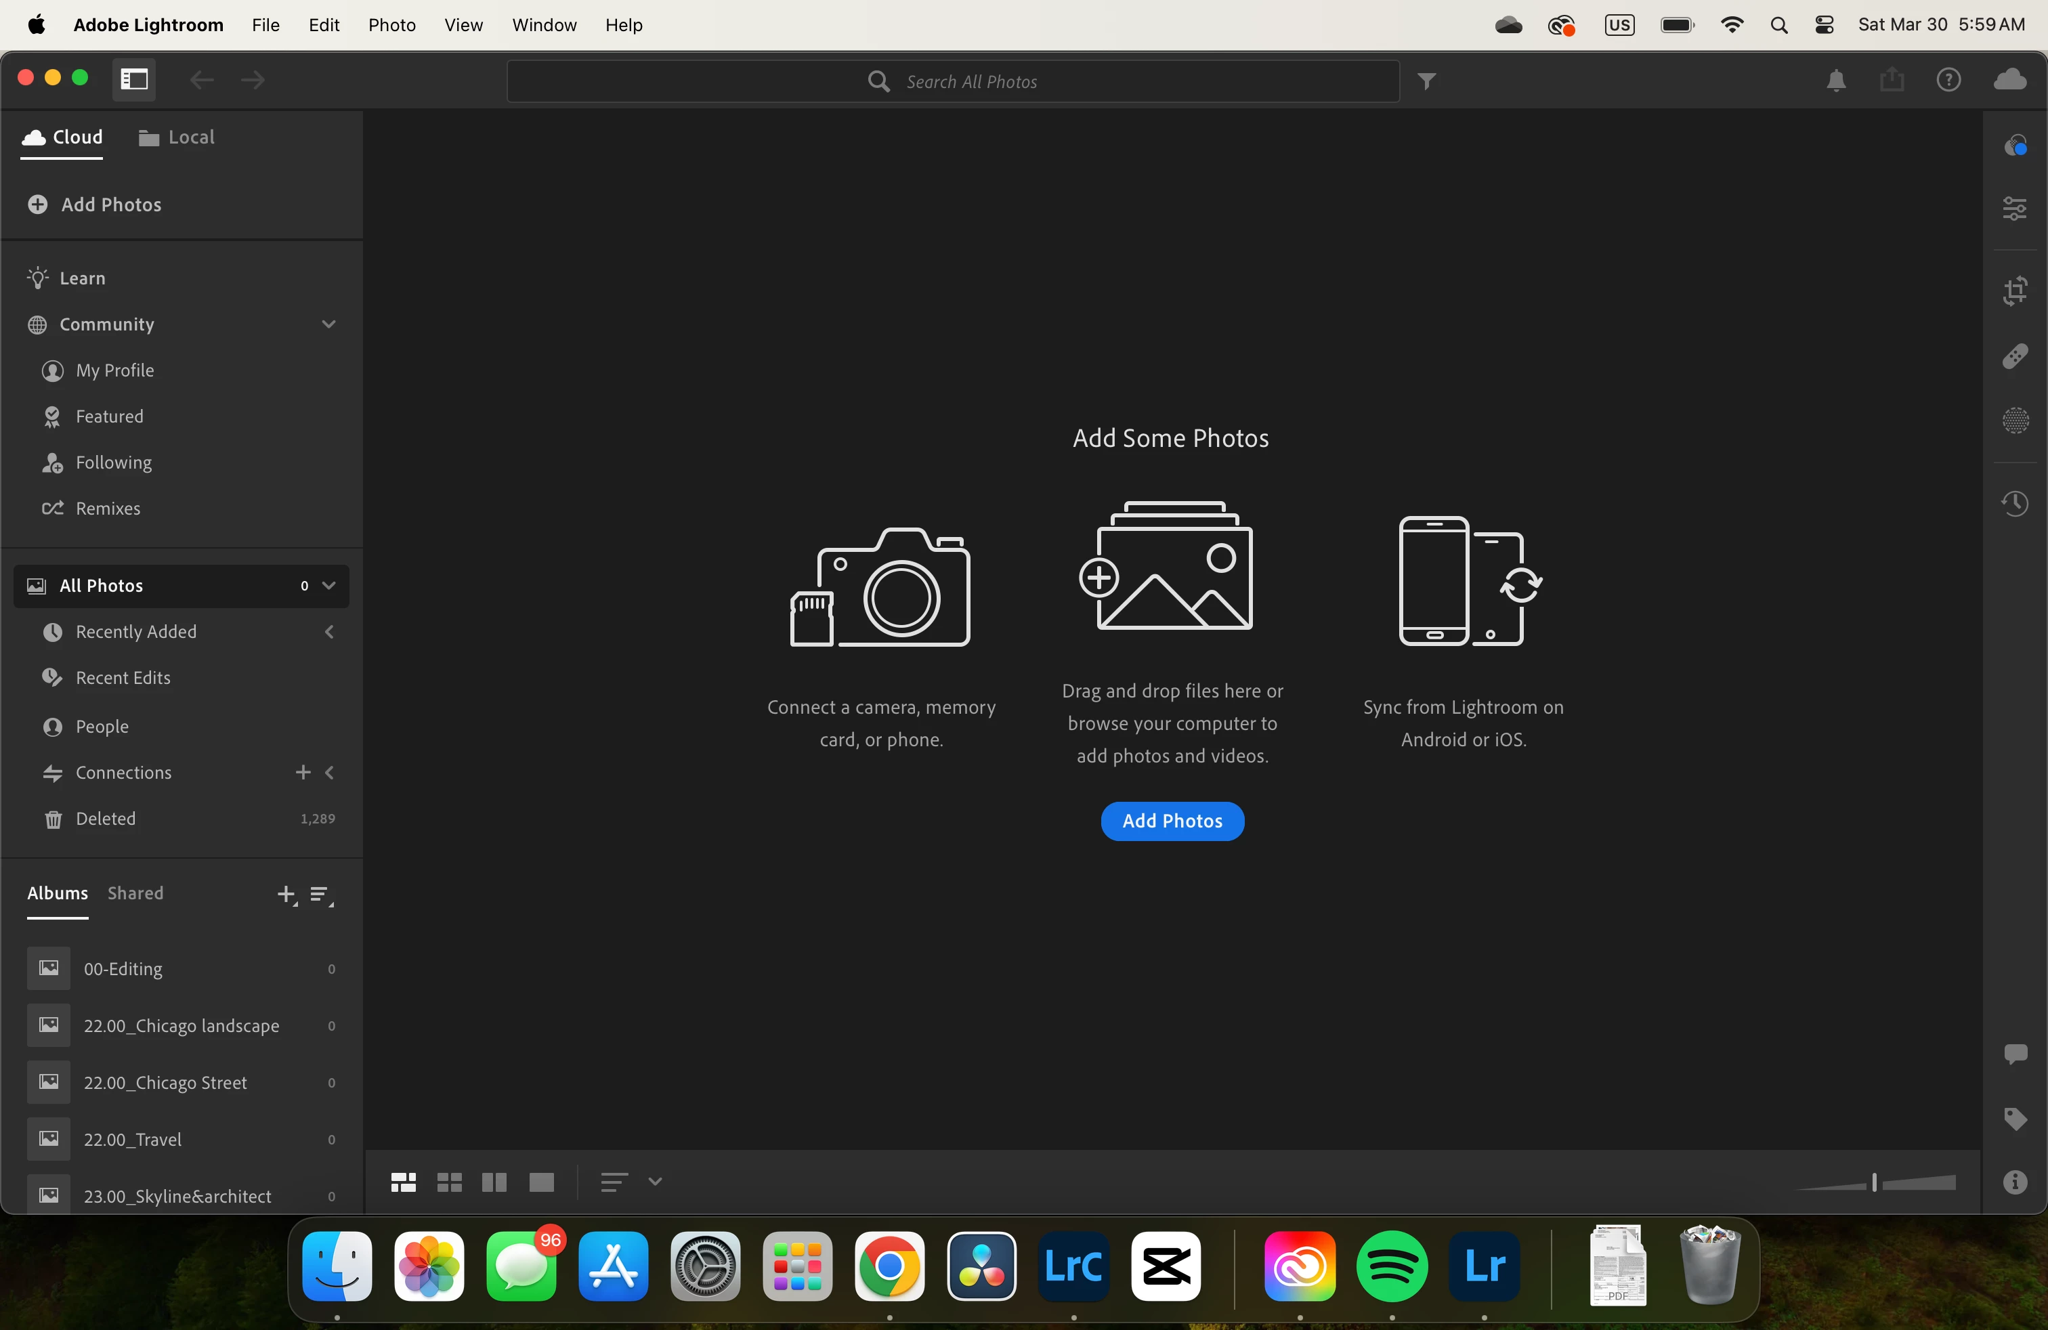The height and width of the screenshot is (1330, 2048).
Task: Open the Keywords tag panel icon
Action: (x=2014, y=1118)
